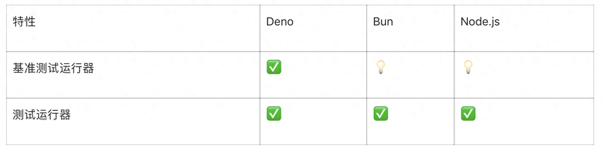Click the line separating 基准测试运行器 and 测试运行器 labels
This screenshot has width=603, height=154.
133,98
